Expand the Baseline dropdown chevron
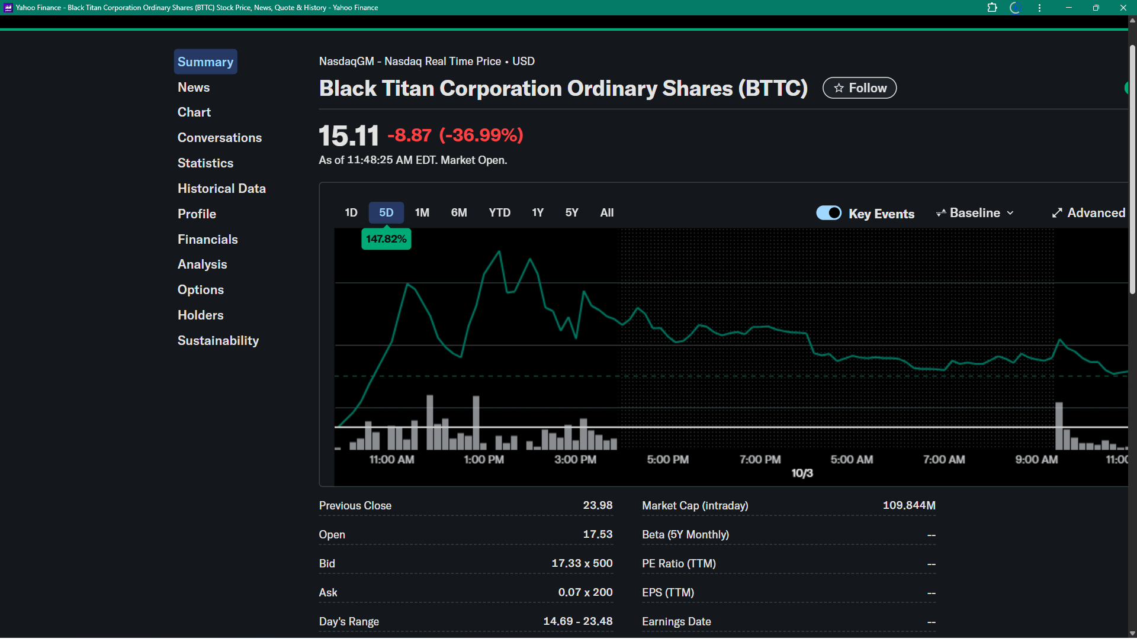 1010,213
